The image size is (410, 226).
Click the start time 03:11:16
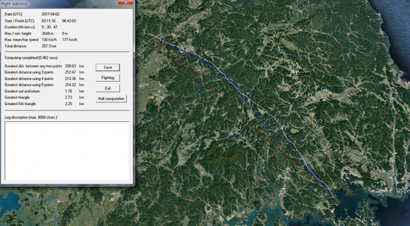coord(49,21)
